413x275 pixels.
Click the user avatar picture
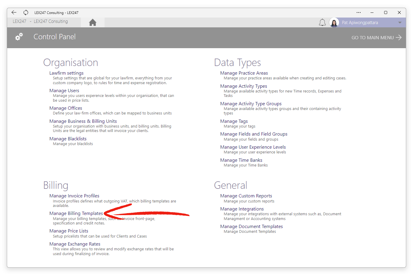334,23
